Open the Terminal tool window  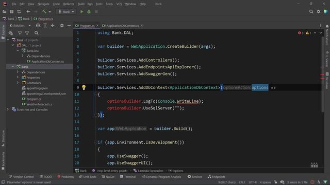point(128,177)
